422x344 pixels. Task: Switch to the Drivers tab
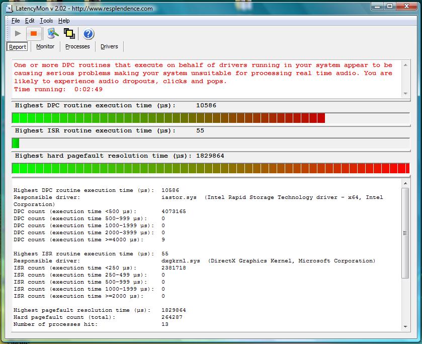click(x=109, y=47)
